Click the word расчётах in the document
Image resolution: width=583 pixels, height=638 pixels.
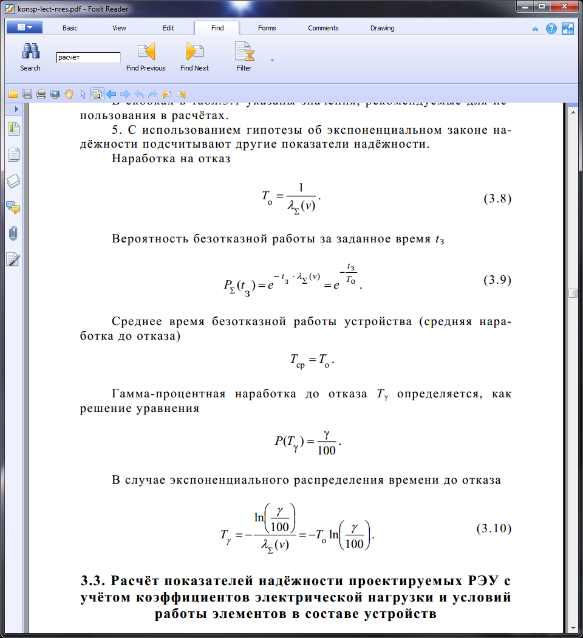[x=199, y=115]
